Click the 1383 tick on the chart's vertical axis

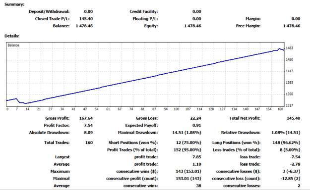tap(290, 83)
